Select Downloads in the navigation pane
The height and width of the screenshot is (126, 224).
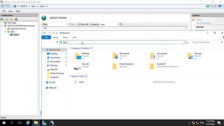(55, 57)
